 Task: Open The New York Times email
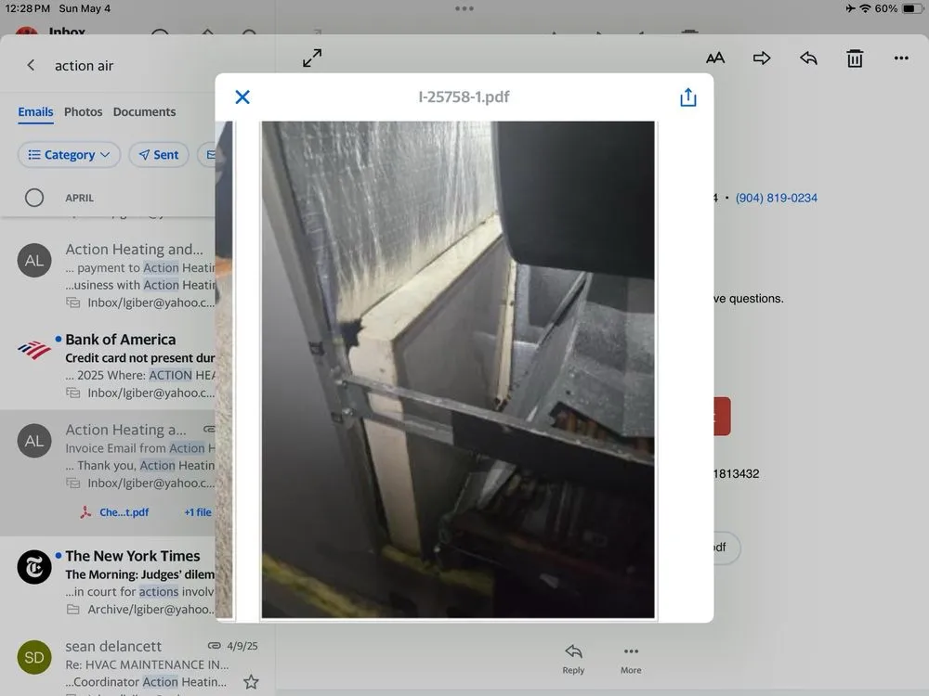[x=132, y=556]
